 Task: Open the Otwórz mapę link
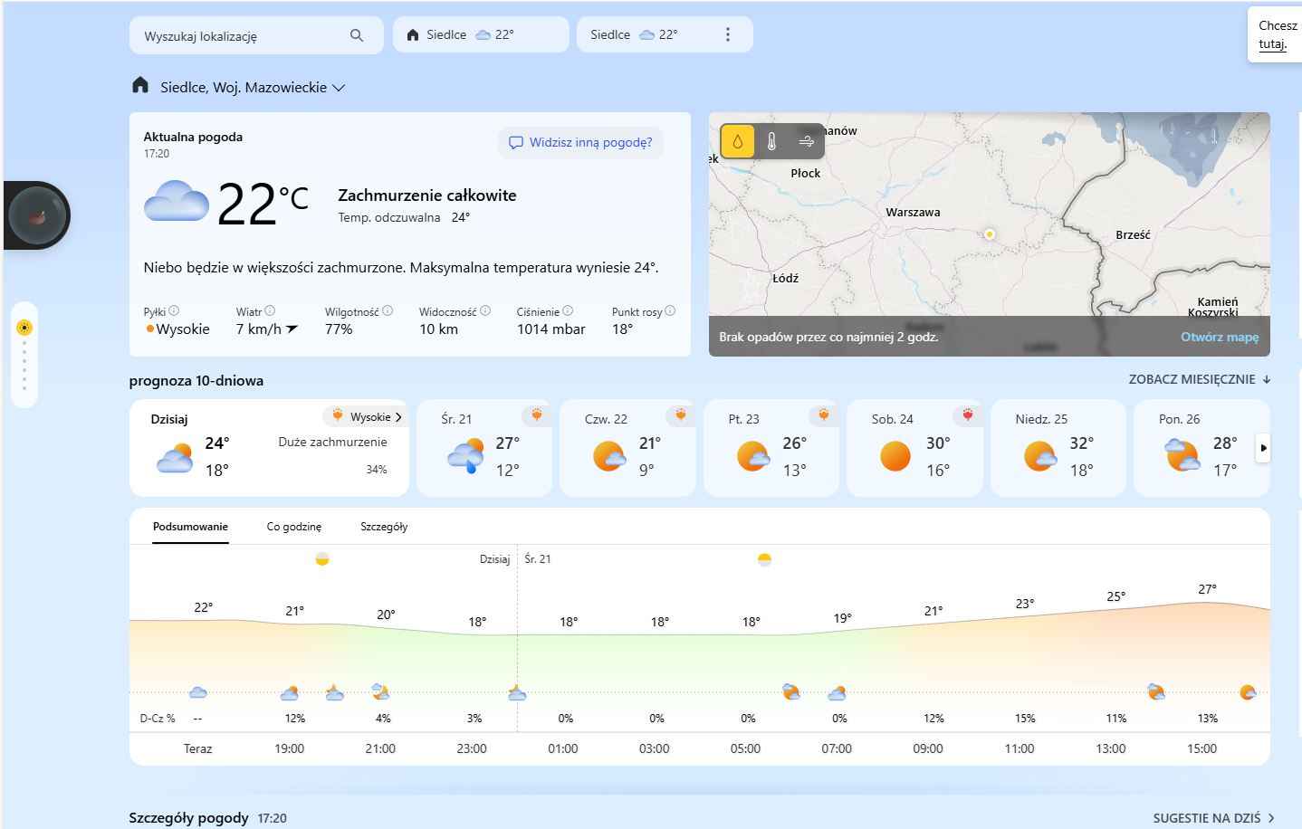1219,337
